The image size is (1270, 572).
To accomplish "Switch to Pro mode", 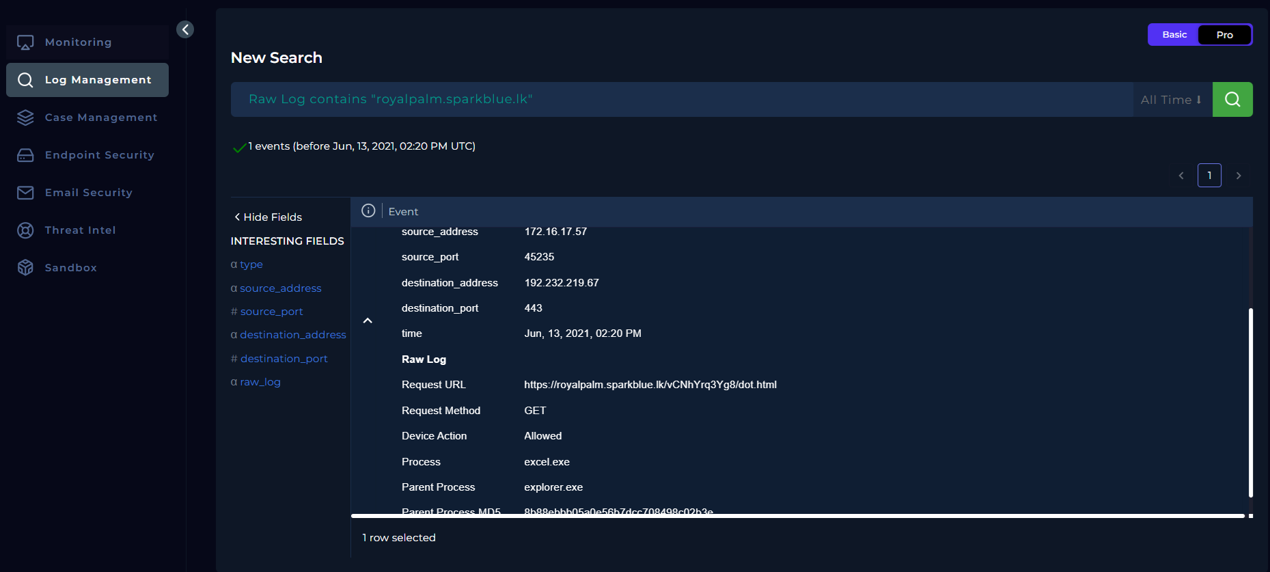I will pos(1224,35).
